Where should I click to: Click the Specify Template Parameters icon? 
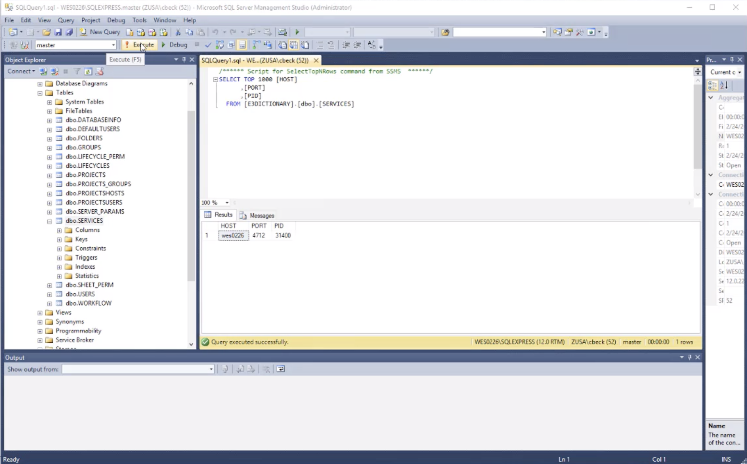click(282, 32)
